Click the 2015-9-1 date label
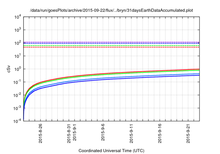This screenshot has height=154, width=220. [x=75, y=132]
